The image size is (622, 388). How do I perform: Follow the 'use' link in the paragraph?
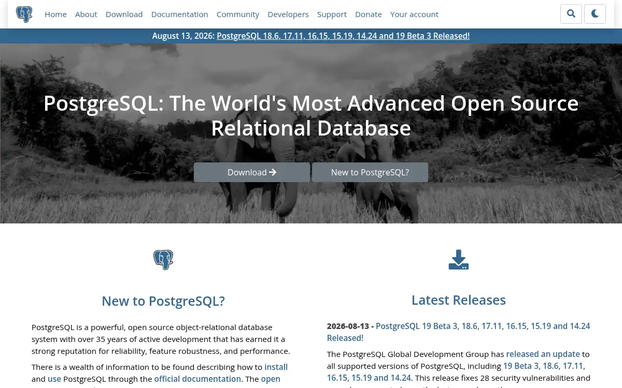click(54, 379)
